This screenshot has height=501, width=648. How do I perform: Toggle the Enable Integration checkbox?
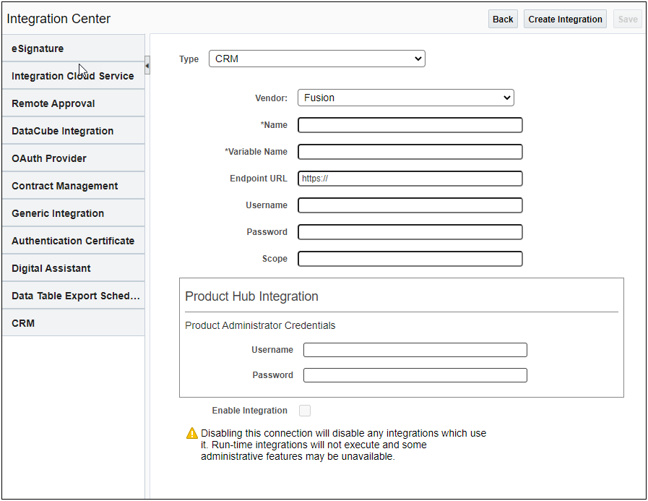coord(305,411)
